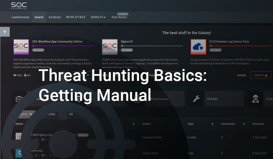
Task: Click the briefcase category icon
Action: (19, 99)
